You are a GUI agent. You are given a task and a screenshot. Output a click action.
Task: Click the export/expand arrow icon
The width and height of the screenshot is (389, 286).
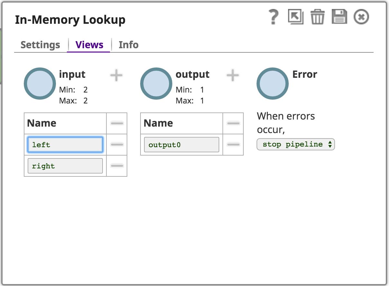click(x=296, y=17)
